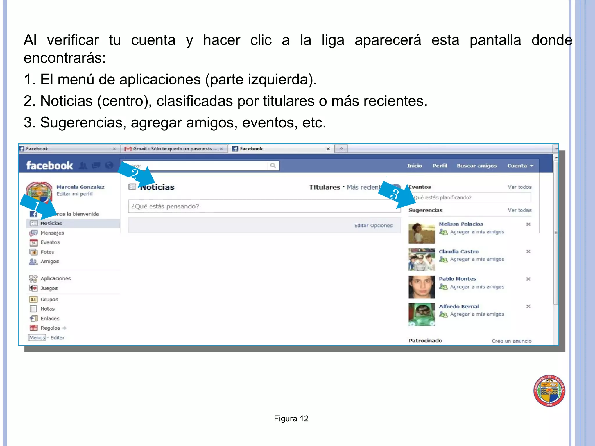Dismiss Alfredo Bernal suggestion
Image resolution: width=595 pixels, height=446 pixels.
[x=528, y=306]
